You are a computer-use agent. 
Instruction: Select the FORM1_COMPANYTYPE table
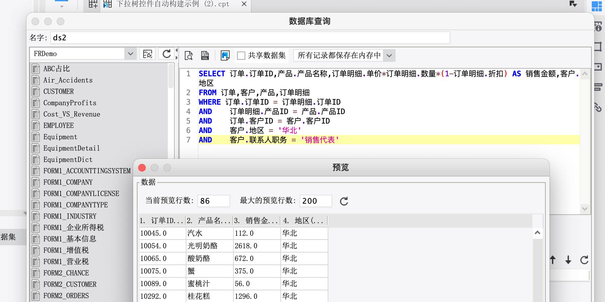point(82,205)
